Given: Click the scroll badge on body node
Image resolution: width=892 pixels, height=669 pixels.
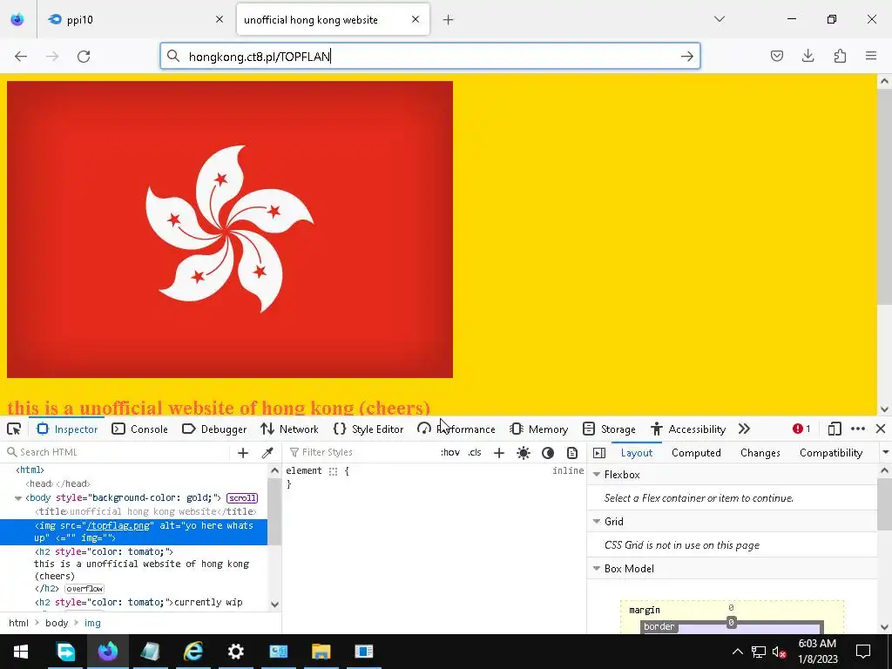Looking at the screenshot, I should [x=242, y=497].
